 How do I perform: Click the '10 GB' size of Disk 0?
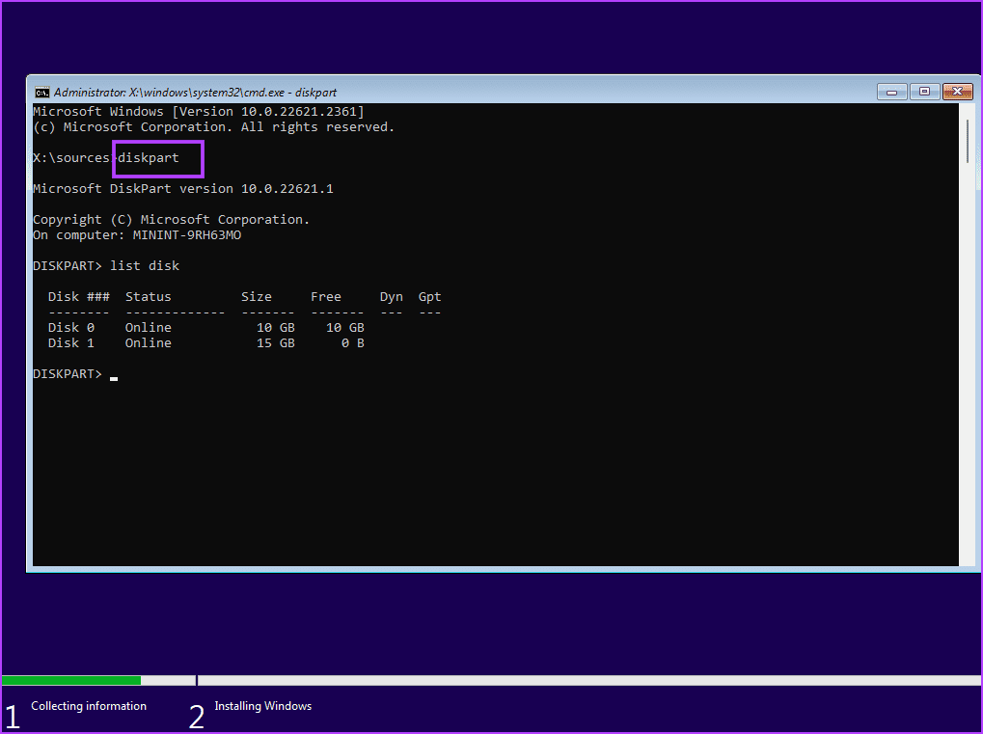[276, 328]
